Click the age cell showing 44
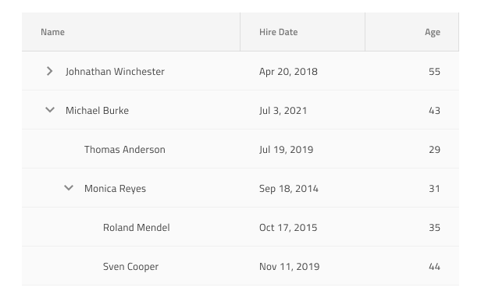This screenshot has width=481, height=298. coord(412,266)
